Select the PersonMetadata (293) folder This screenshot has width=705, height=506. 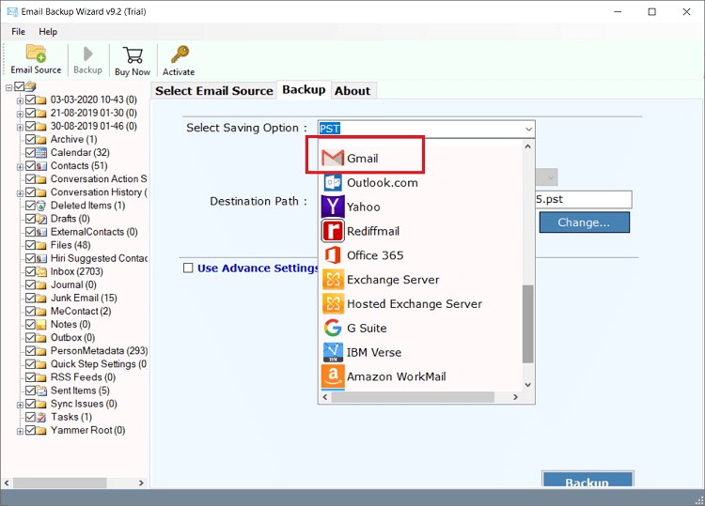tap(99, 351)
